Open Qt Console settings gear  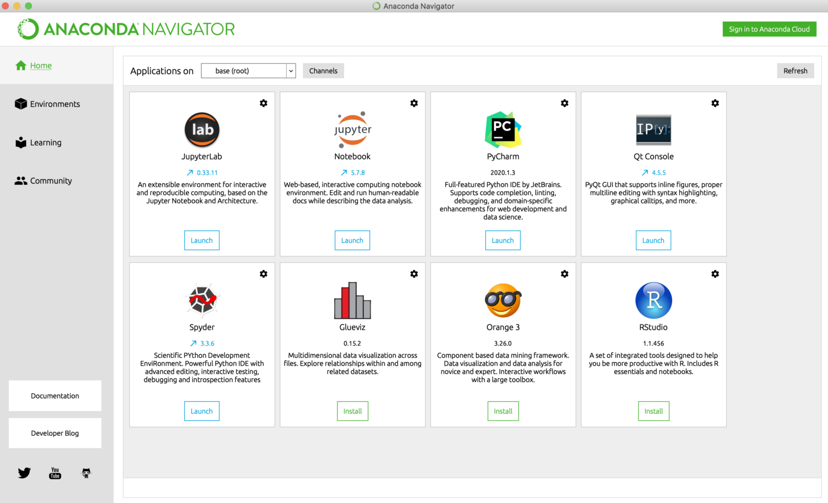[x=715, y=103]
